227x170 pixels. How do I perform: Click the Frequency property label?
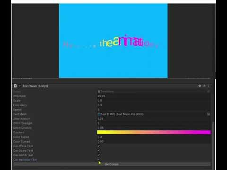coord(20,105)
